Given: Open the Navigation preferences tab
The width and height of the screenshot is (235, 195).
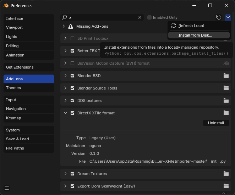Looking at the screenshot, I should pos(29,109).
